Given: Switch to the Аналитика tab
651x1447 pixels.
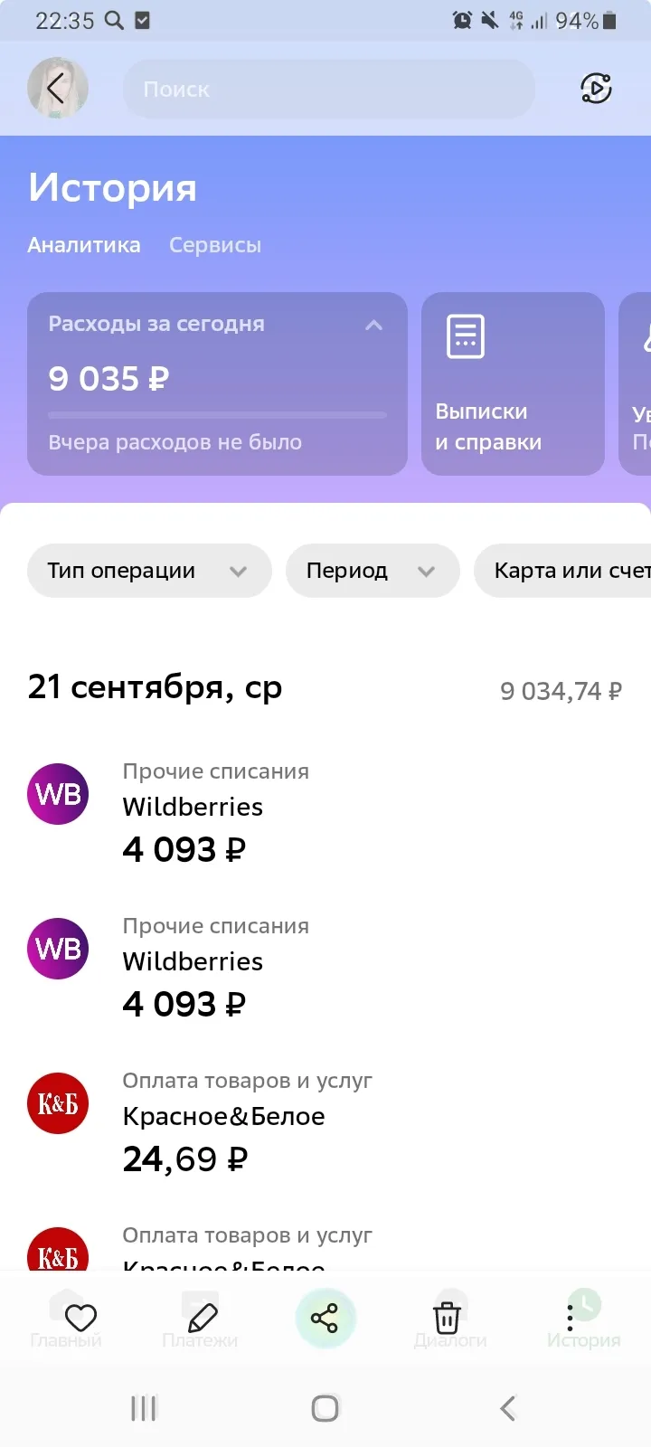Looking at the screenshot, I should point(84,245).
